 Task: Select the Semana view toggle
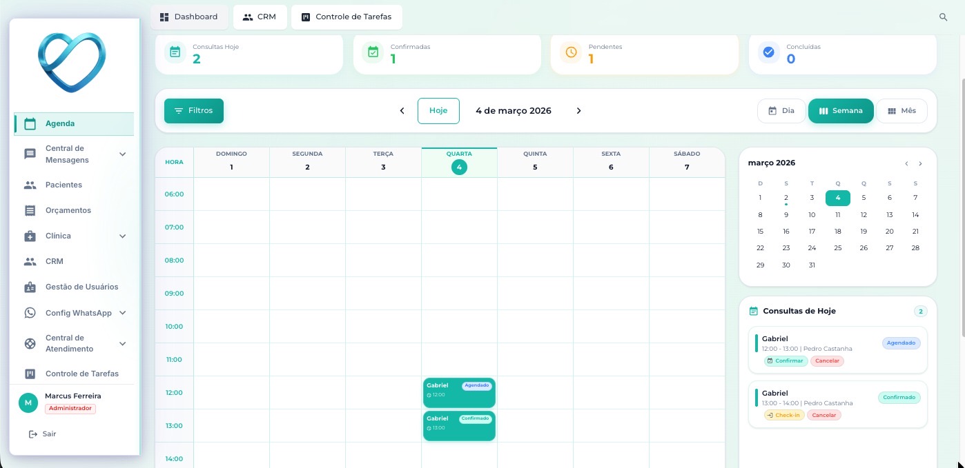pos(841,111)
